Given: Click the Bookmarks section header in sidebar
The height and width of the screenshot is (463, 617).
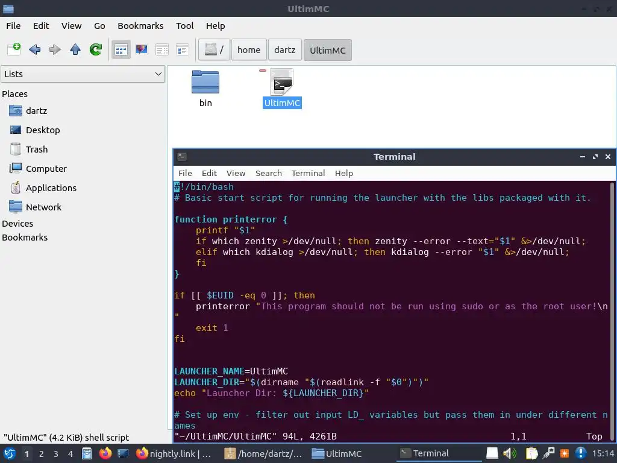Looking at the screenshot, I should point(25,238).
